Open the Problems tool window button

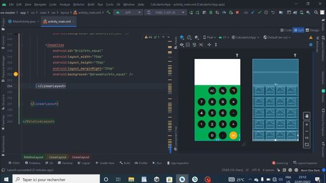(x=33, y=163)
